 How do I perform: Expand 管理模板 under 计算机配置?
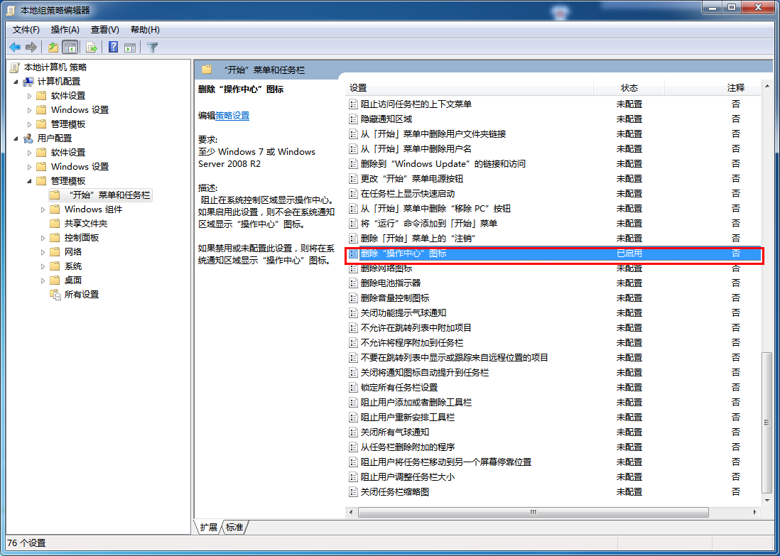(29, 124)
